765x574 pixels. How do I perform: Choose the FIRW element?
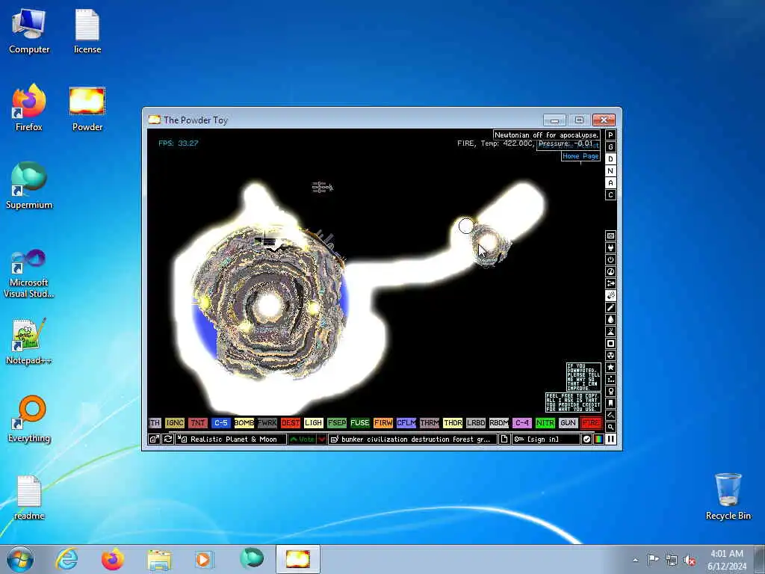click(383, 423)
